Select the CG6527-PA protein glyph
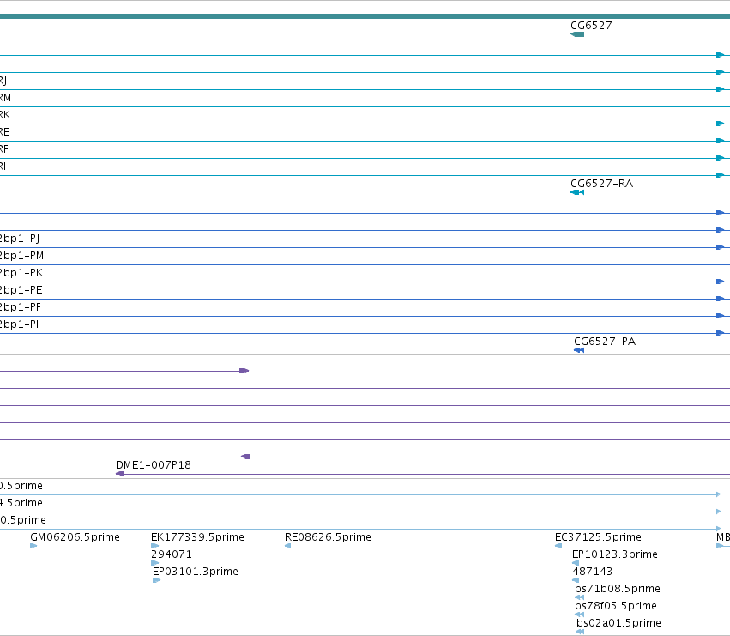 (x=579, y=350)
